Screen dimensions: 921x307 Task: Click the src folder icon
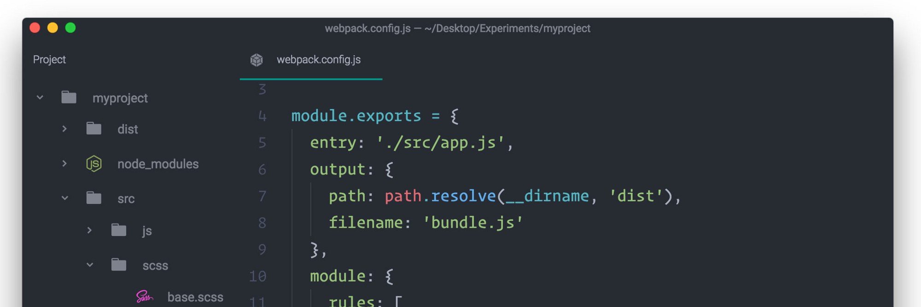click(94, 198)
